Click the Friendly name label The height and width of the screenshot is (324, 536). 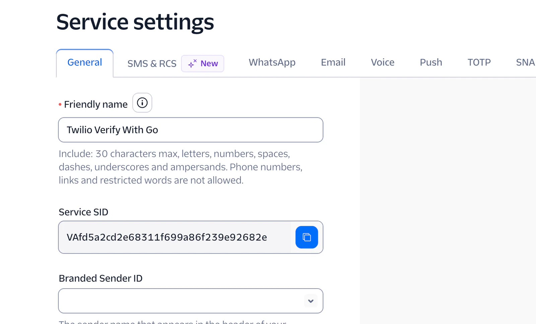tap(95, 104)
